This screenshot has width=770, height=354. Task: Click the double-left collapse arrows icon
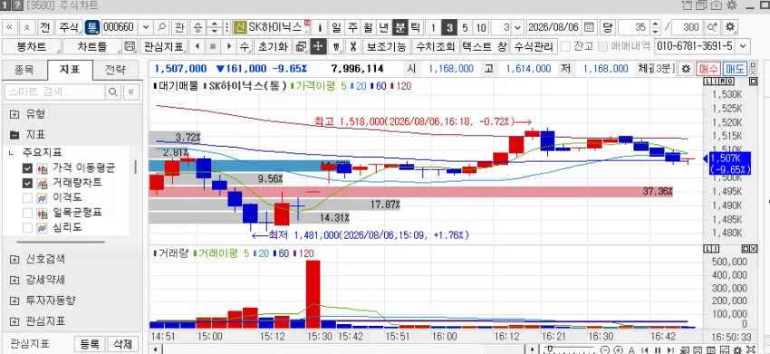(x=10, y=27)
